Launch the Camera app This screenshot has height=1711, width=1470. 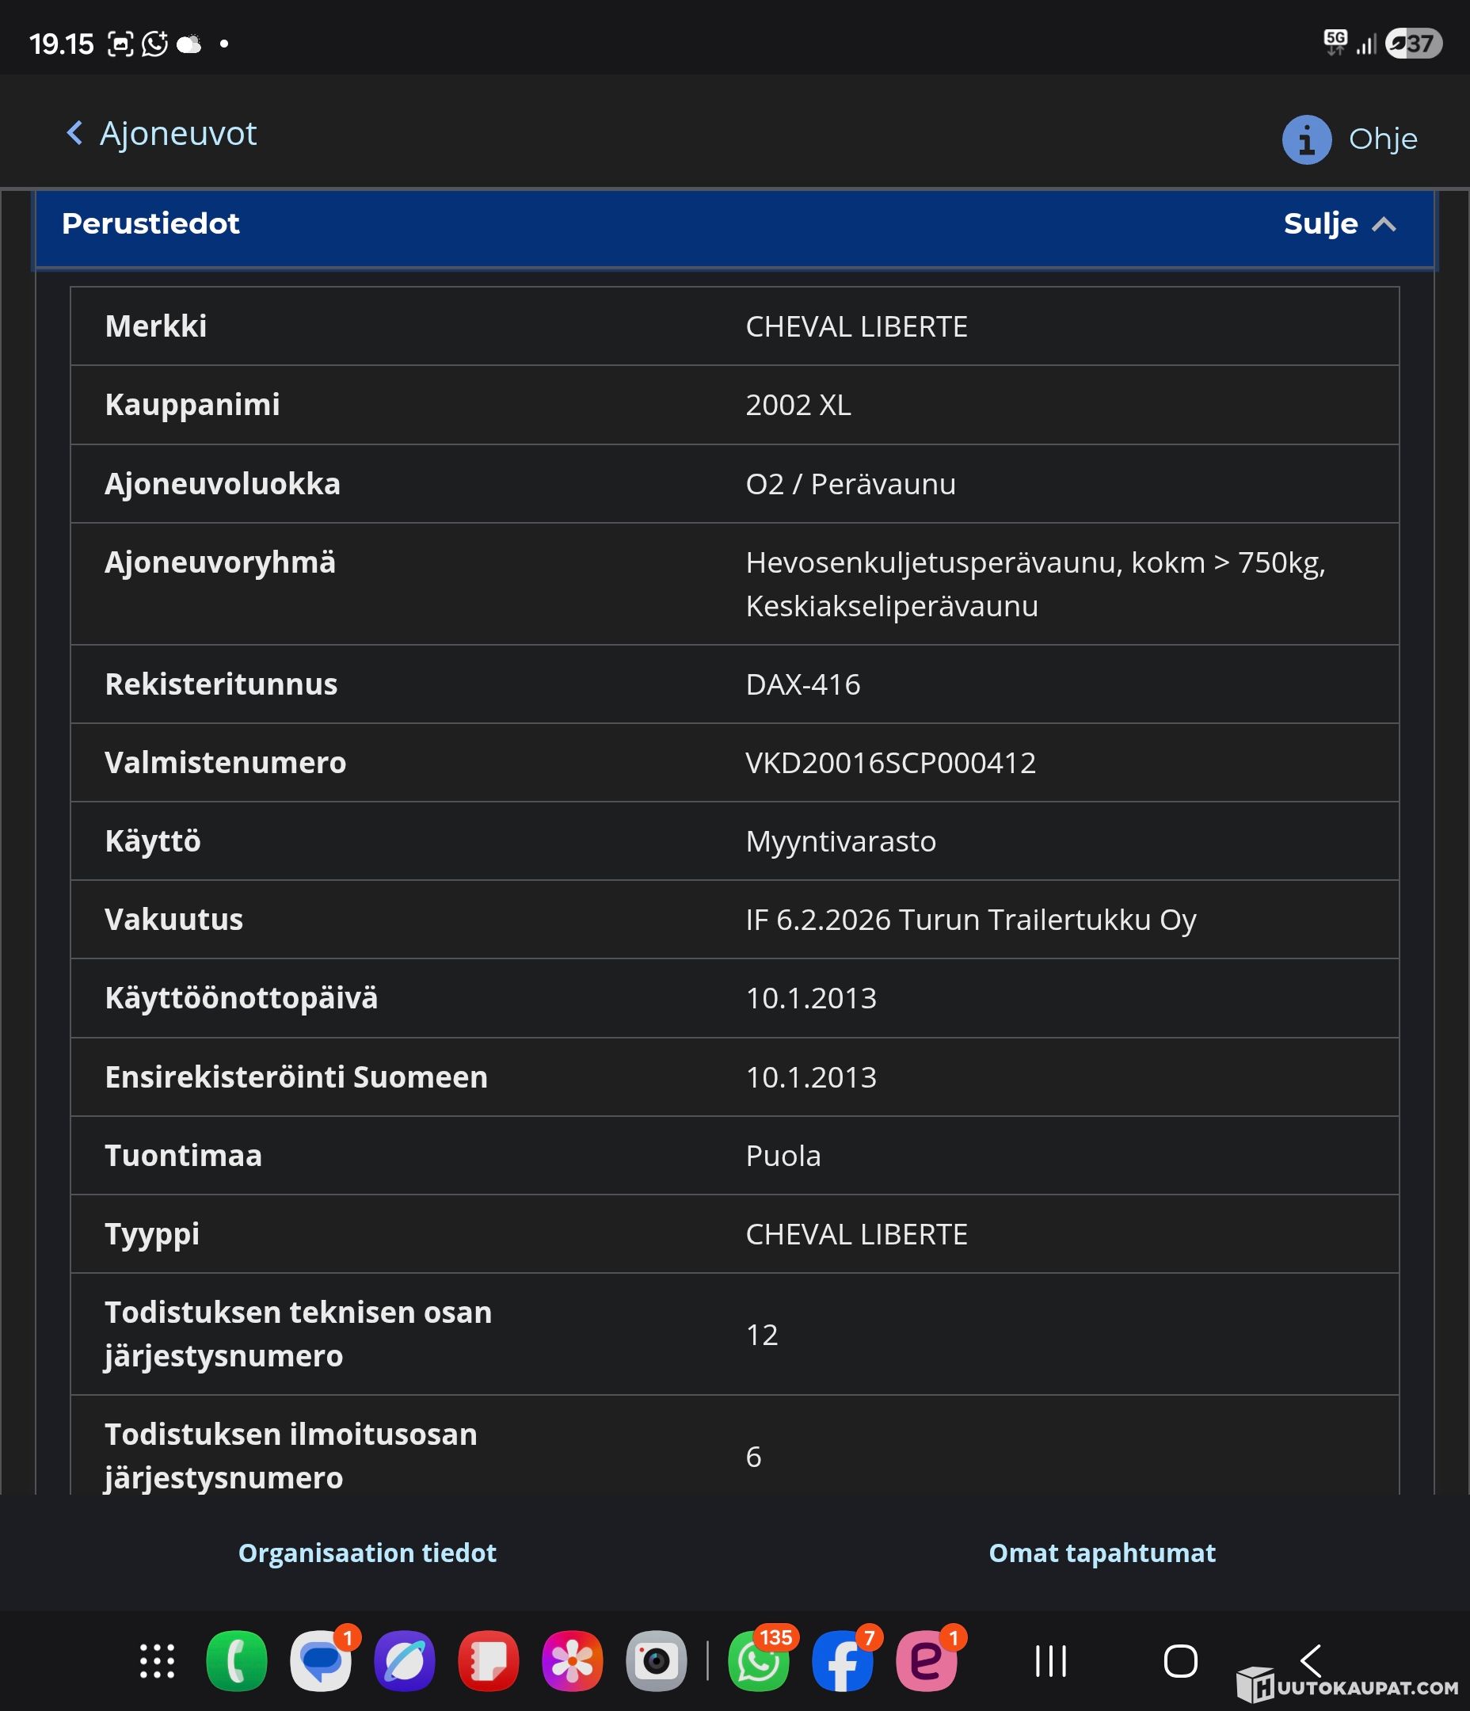click(657, 1660)
